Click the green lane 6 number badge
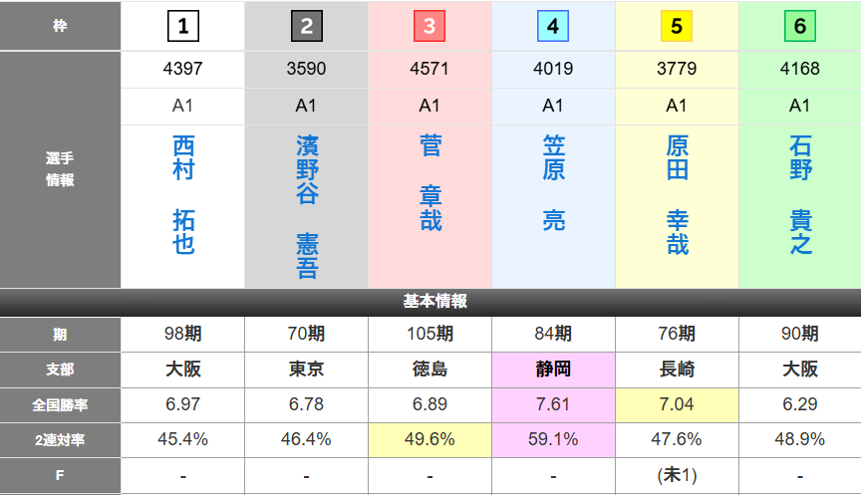 coord(799,26)
